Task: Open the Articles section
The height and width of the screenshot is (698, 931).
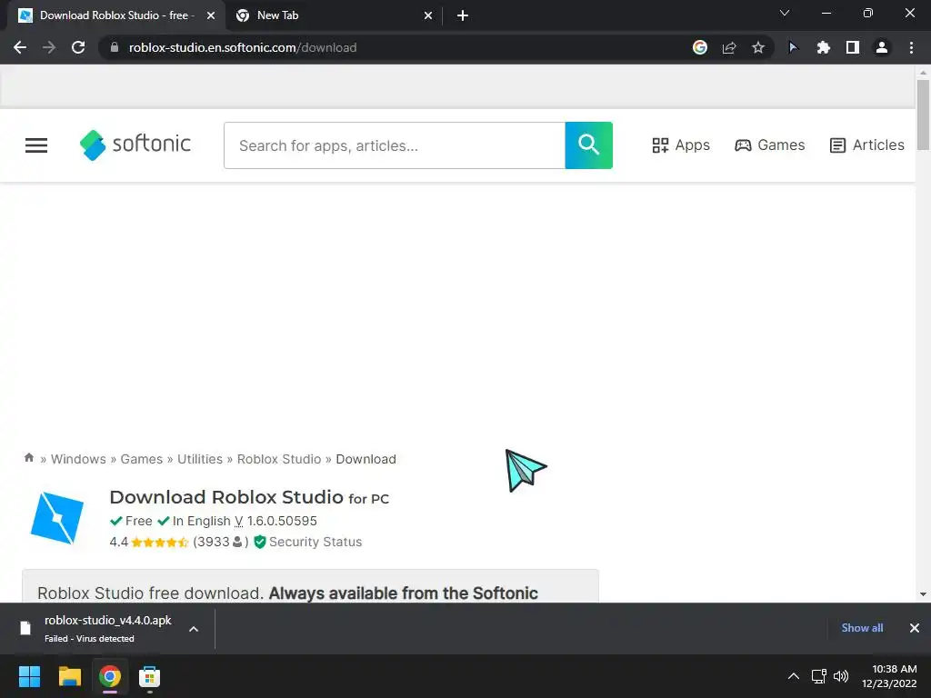Action: point(866,145)
